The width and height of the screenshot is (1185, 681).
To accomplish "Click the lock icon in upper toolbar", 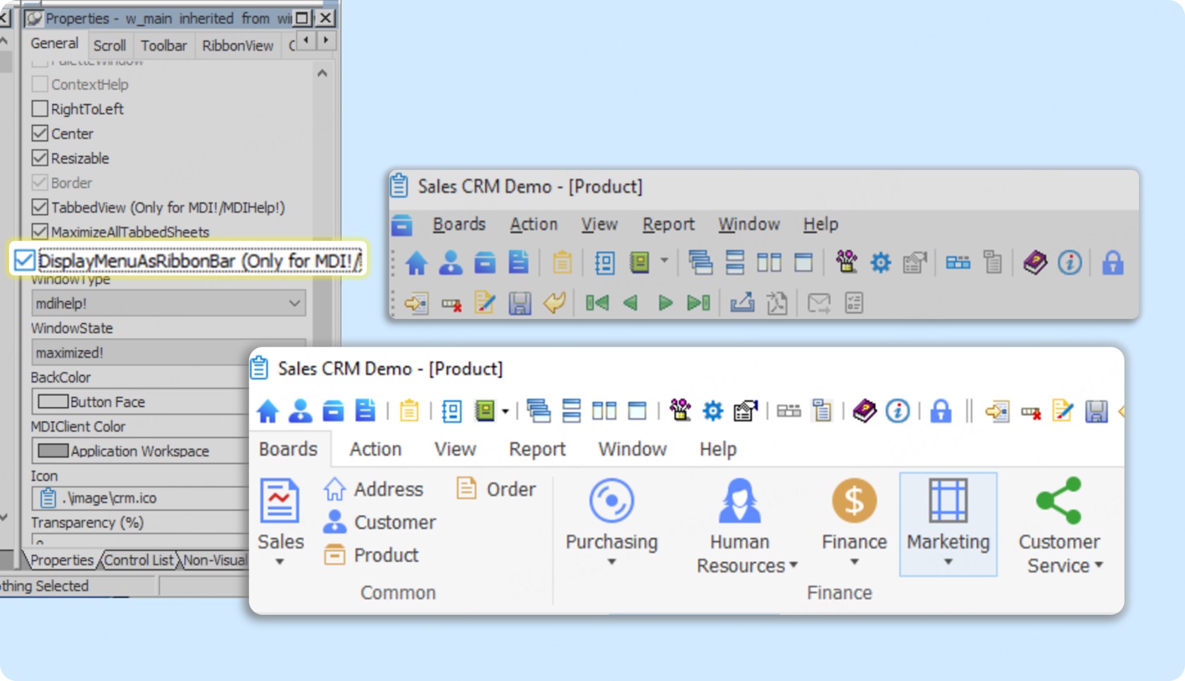I will pyautogui.click(x=1112, y=263).
